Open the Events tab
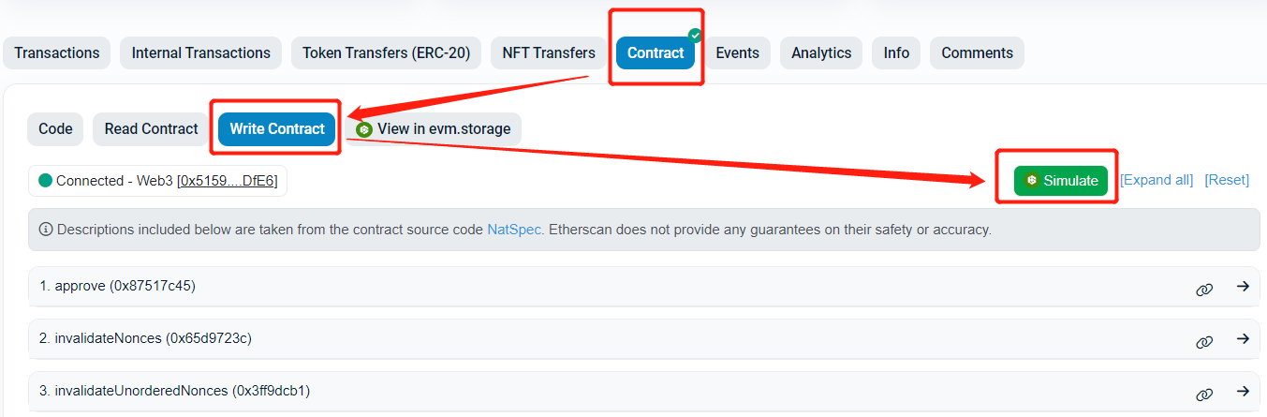Image resolution: width=1267 pixels, height=417 pixels. (737, 53)
